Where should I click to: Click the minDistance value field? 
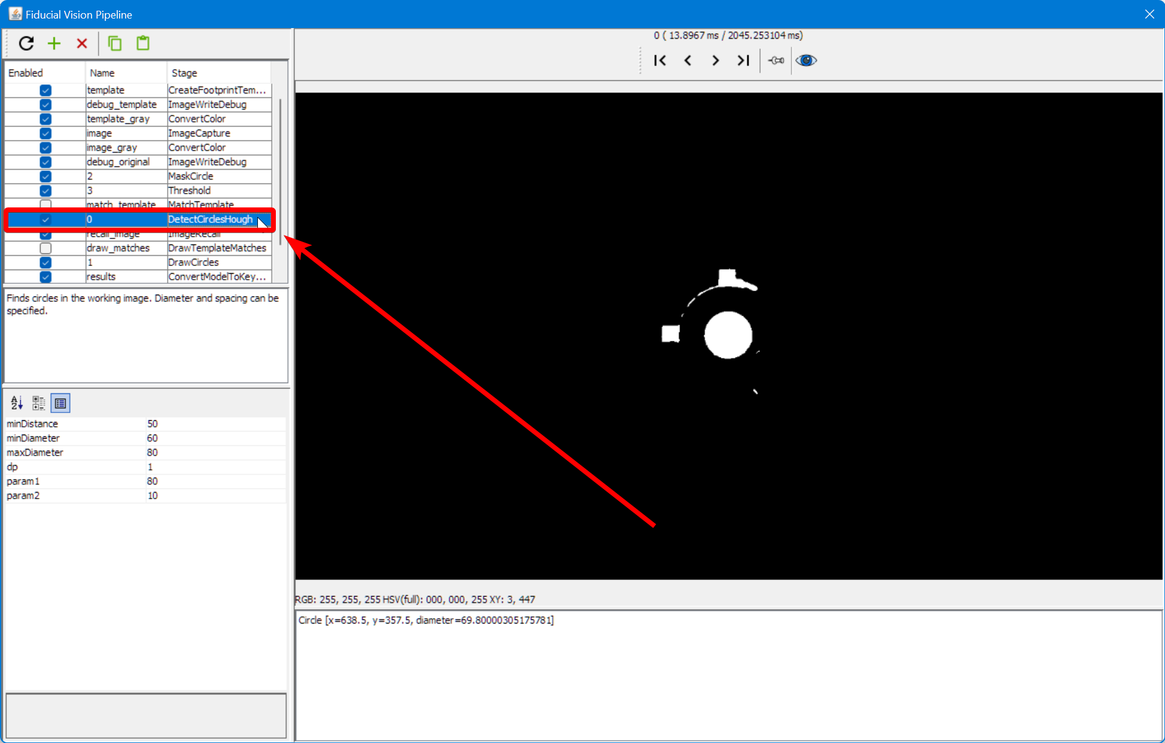[x=180, y=423]
